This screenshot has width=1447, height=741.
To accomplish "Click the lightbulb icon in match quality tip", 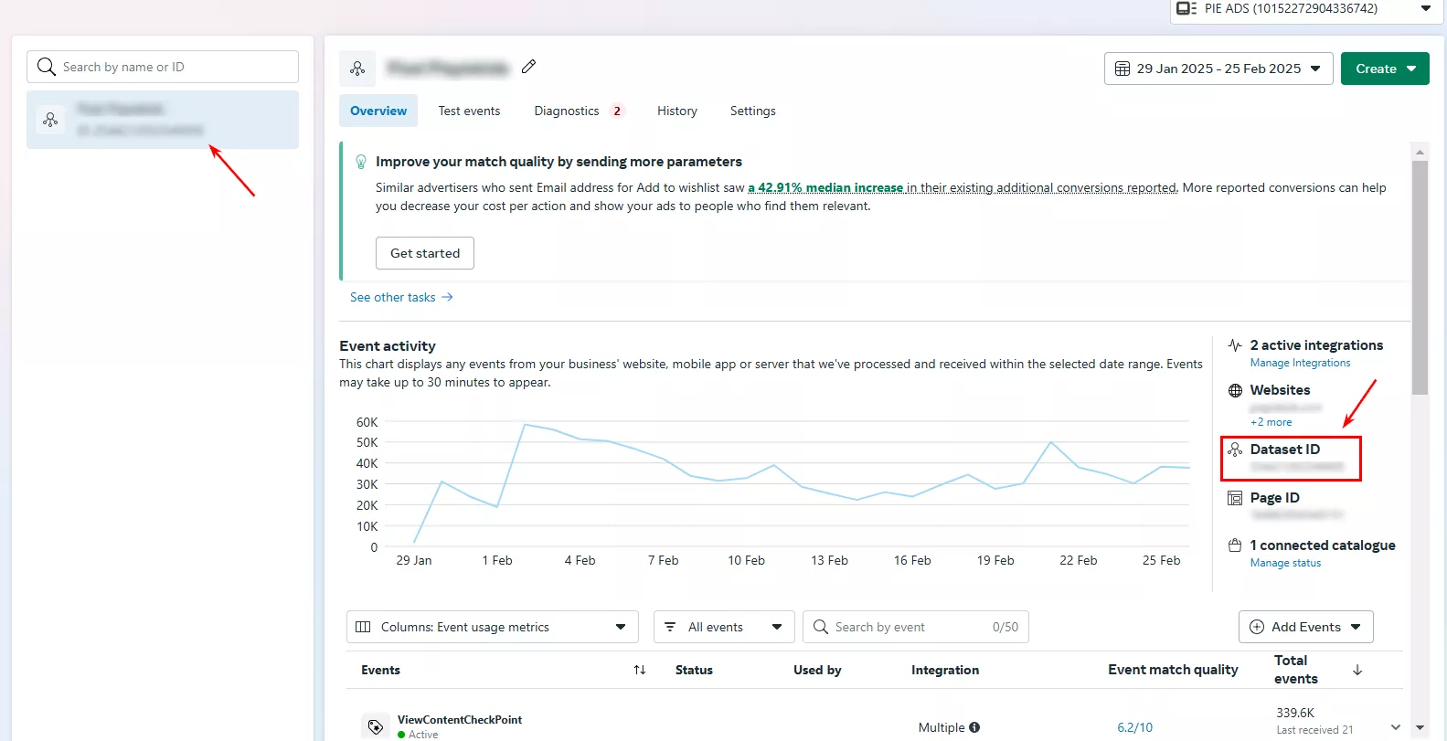I will point(361,162).
